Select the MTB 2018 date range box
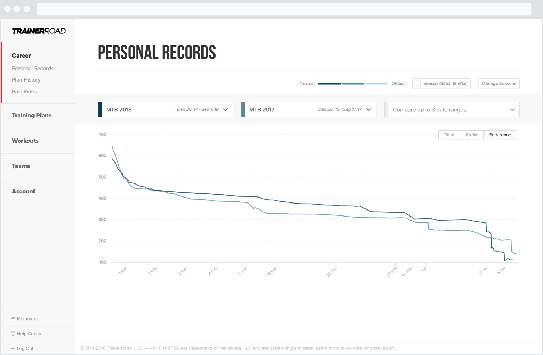This screenshot has width=543, height=355. pyautogui.click(x=166, y=109)
